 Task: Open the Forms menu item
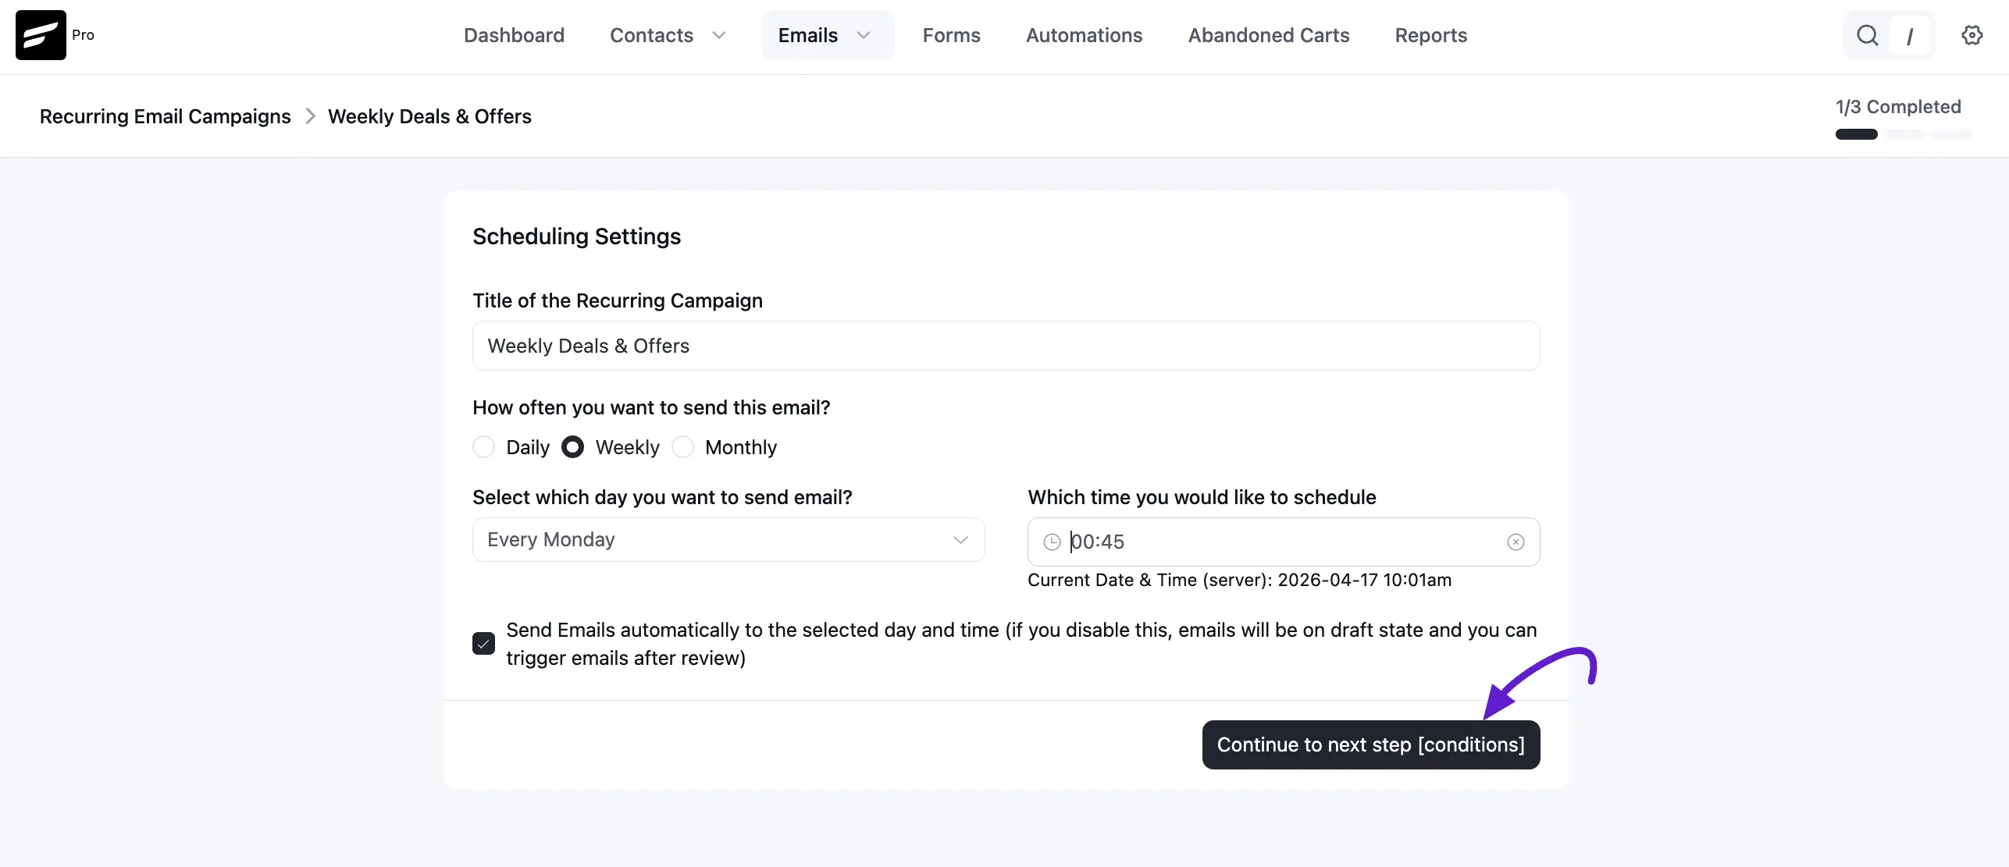tap(951, 35)
